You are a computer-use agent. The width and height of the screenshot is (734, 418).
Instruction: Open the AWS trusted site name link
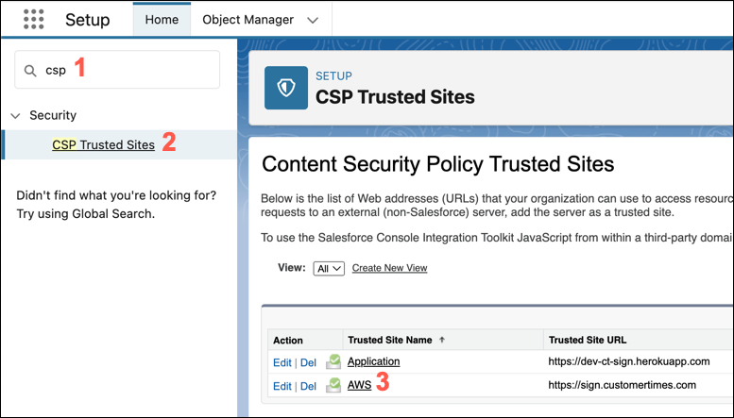(x=359, y=385)
